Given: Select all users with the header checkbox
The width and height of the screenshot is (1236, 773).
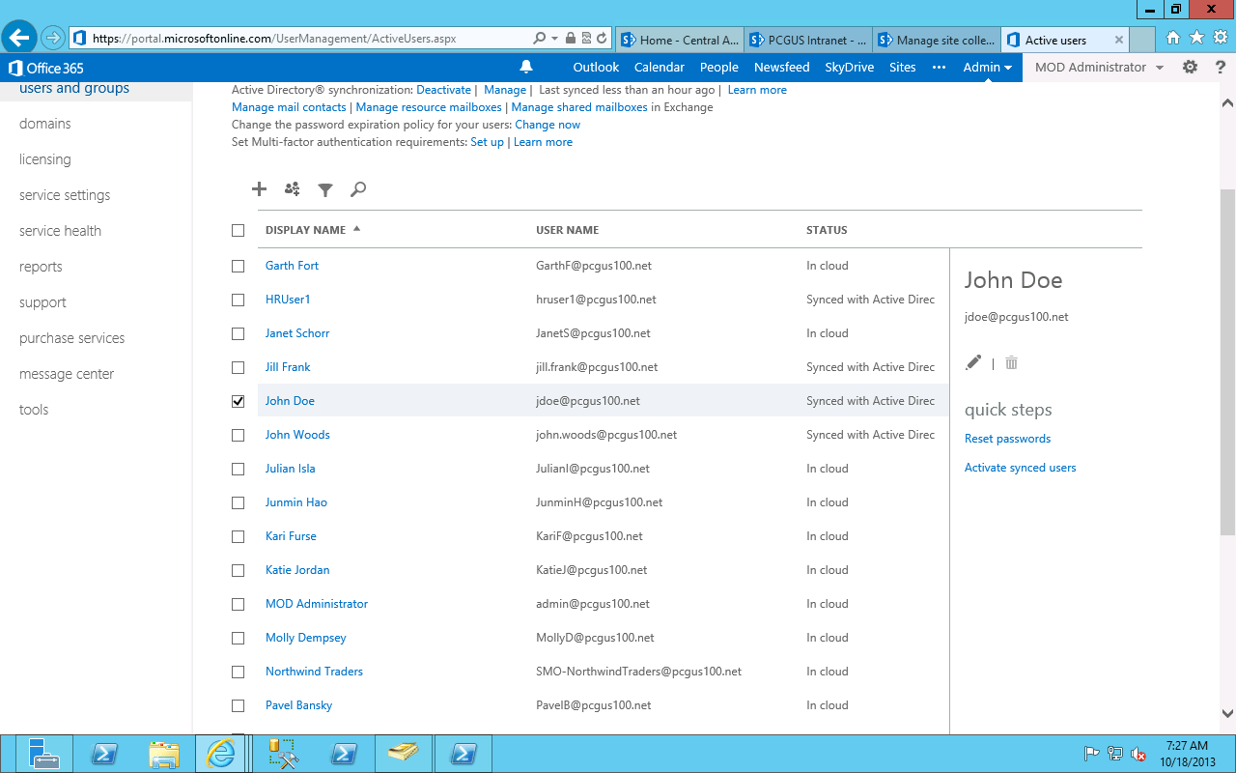Looking at the screenshot, I should click(x=238, y=230).
